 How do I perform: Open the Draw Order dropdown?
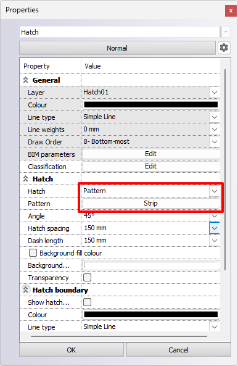pos(215,142)
